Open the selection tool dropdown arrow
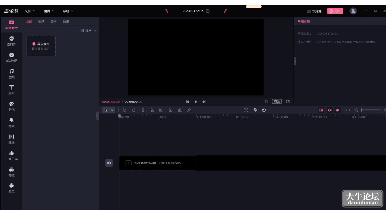This screenshot has height=210, width=386. click(x=112, y=110)
